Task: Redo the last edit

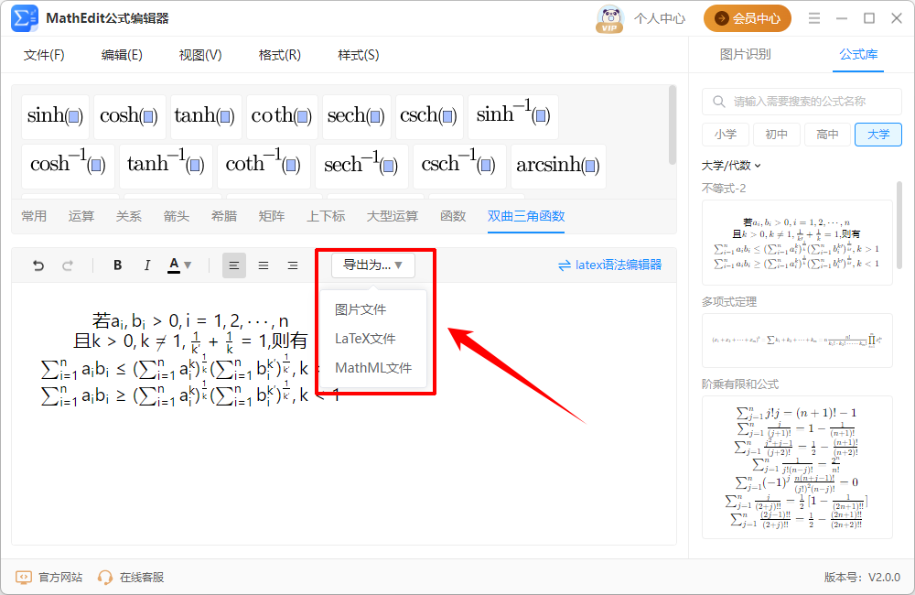Action: click(68, 265)
